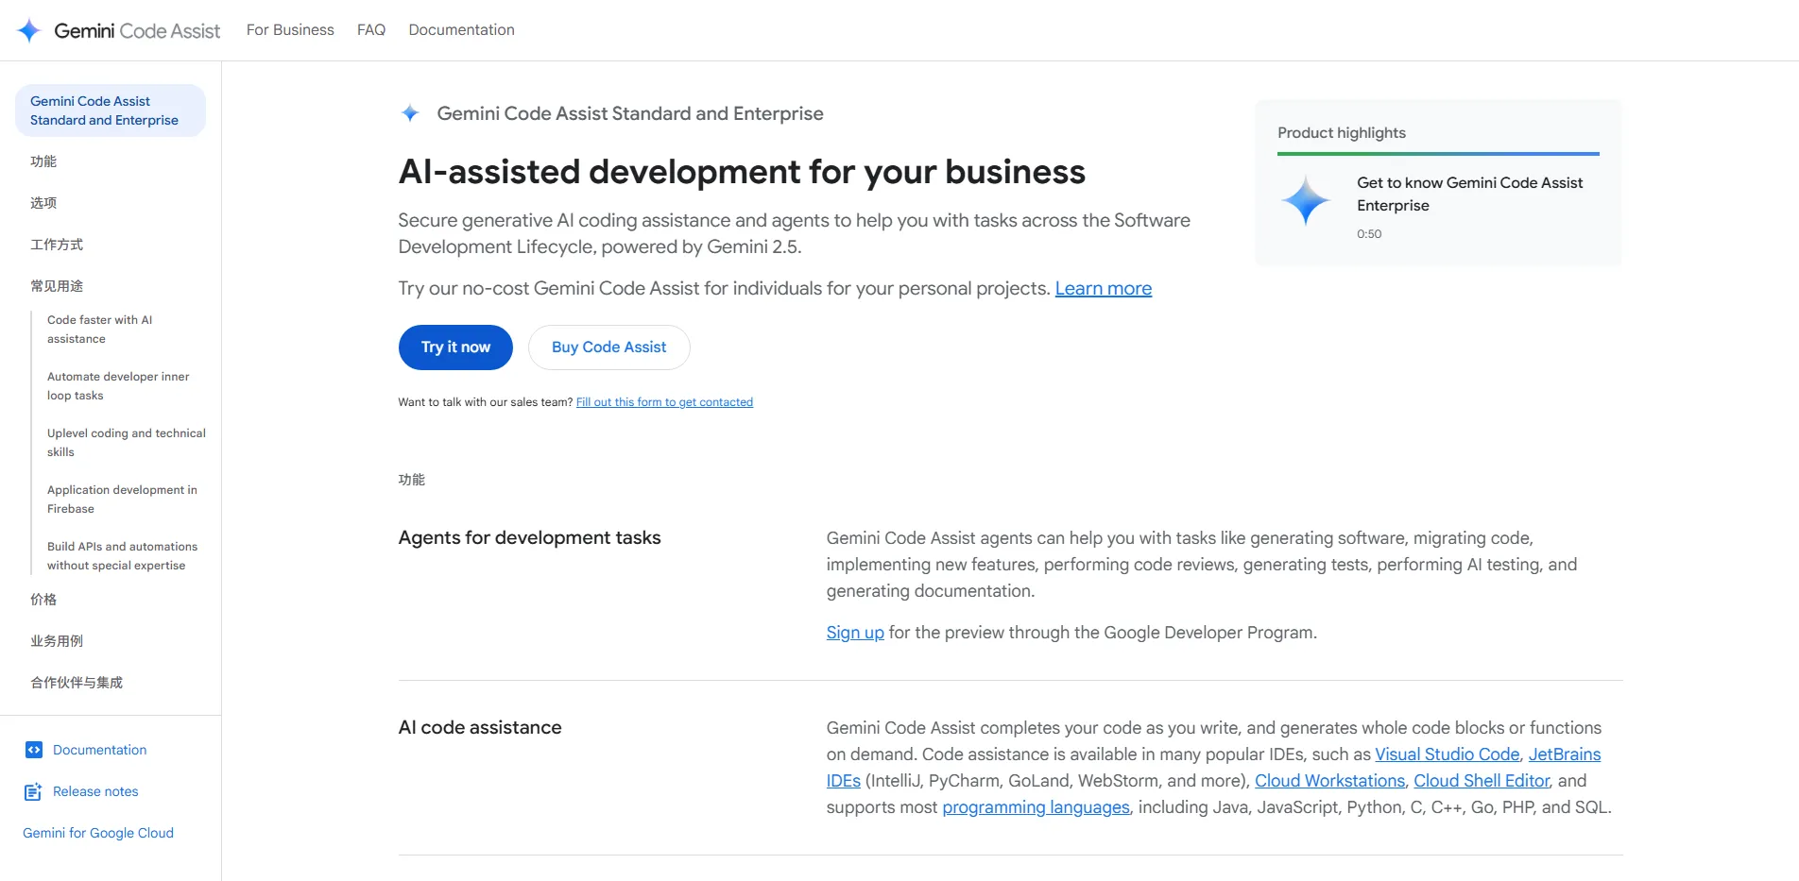1799x881 pixels.
Task: Select Automate developer inner loop tasks
Action: click(118, 386)
